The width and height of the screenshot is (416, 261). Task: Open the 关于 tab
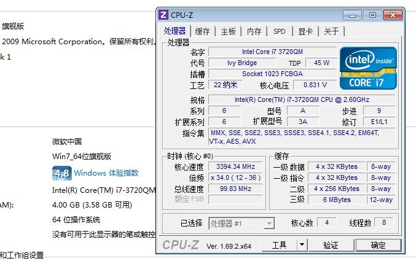pyautogui.click(x=331, y=31)
